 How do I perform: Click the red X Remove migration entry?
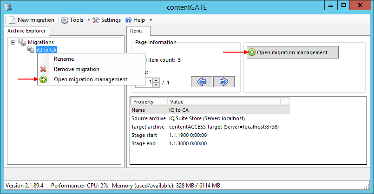pyautogui.click(x=43, y=69)
